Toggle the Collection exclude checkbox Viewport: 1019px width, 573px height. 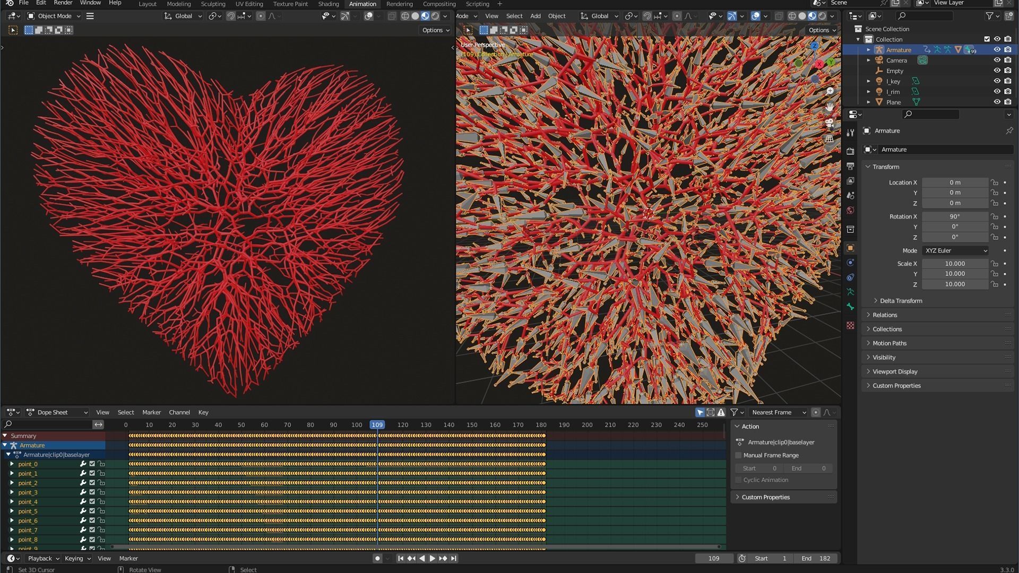pos(987,39)
